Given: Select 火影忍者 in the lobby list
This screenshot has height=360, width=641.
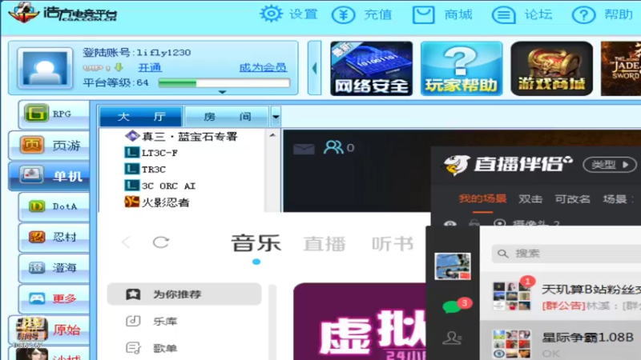Looking at the screenshot, I should pyautogui.click(x=156, y=202).
